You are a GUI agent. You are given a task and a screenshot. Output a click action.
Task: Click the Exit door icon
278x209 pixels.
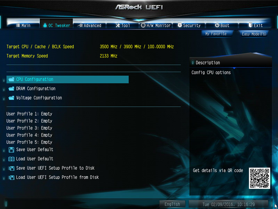[250, 25]
